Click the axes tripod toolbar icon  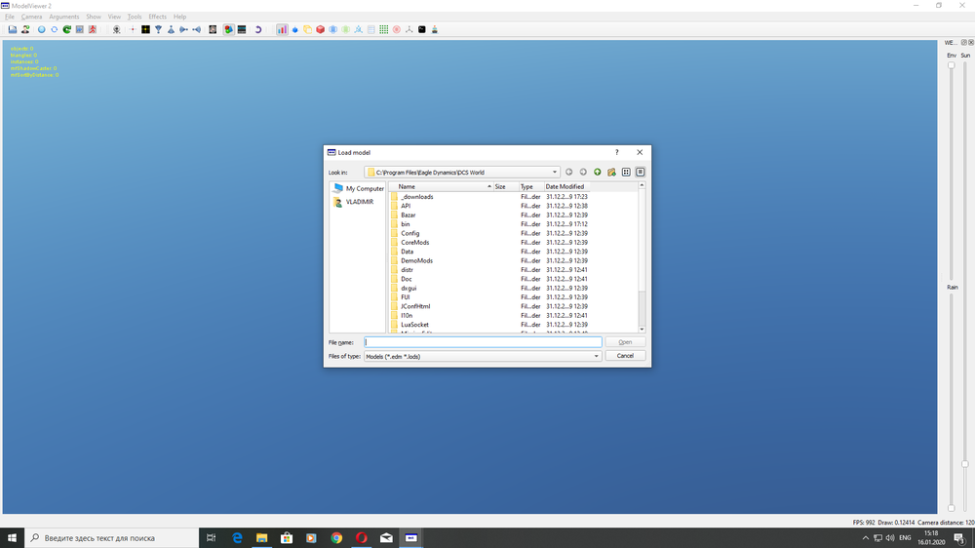click(409, 29)
